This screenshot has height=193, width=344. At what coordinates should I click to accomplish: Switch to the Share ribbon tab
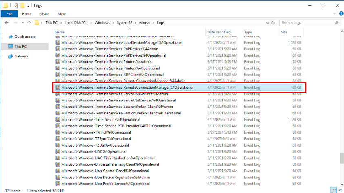point(44,14)
